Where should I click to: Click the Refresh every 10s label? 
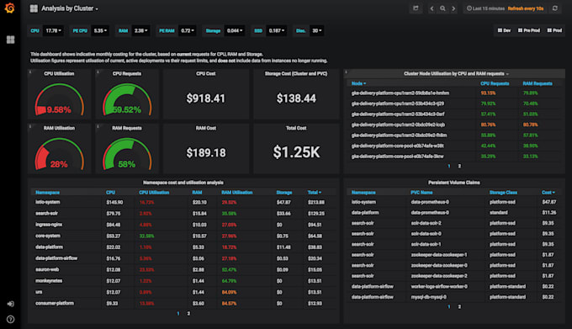tap(525, 8)
